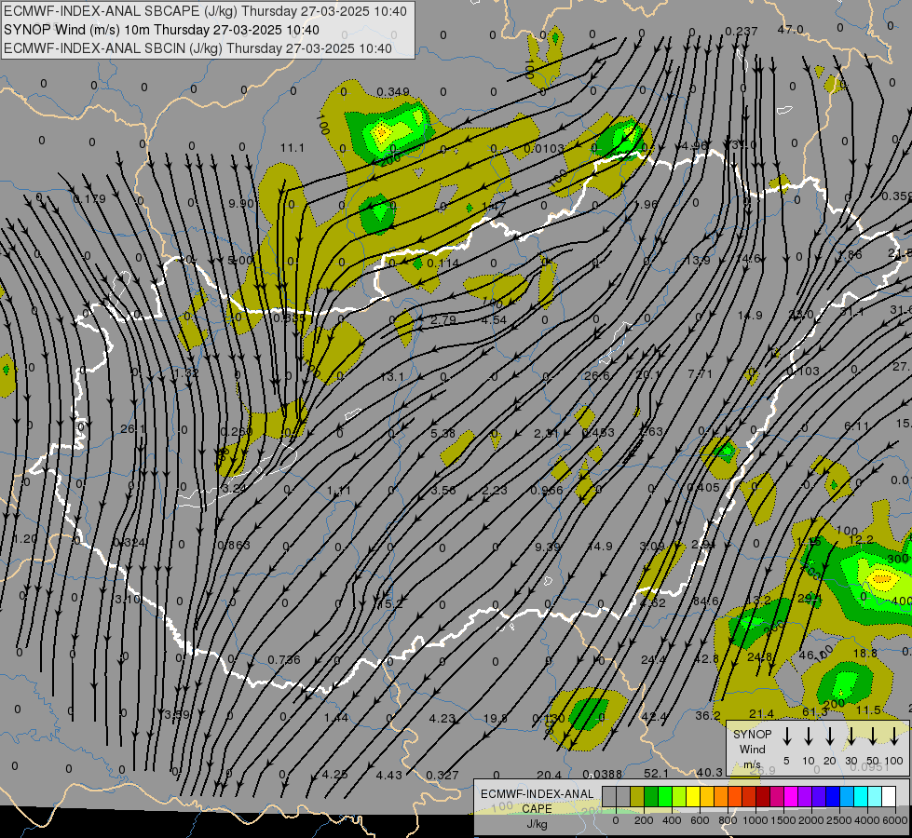Click the 9.39 map value

[548, 547]
